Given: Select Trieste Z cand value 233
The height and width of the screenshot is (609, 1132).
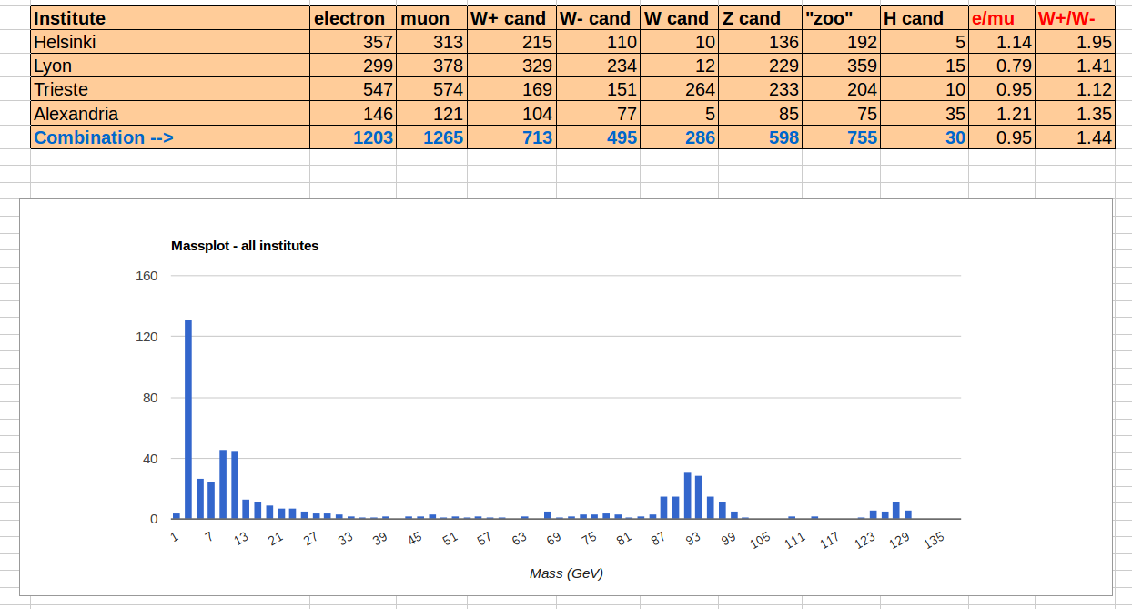Looking at the screenshot, I should coord(759,89).
